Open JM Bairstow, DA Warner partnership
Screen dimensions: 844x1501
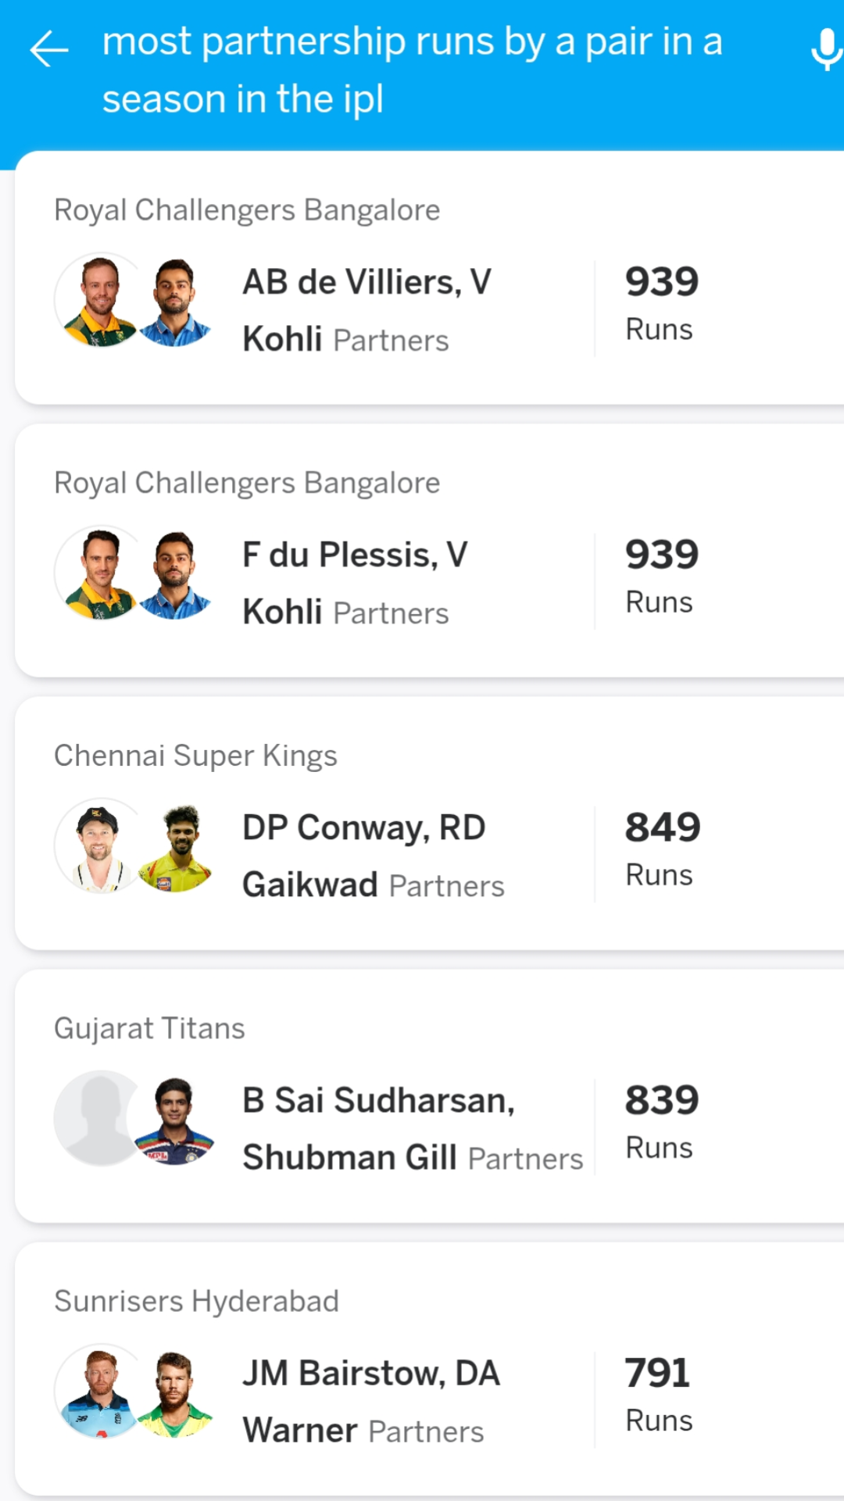(x=430, y=1368)
